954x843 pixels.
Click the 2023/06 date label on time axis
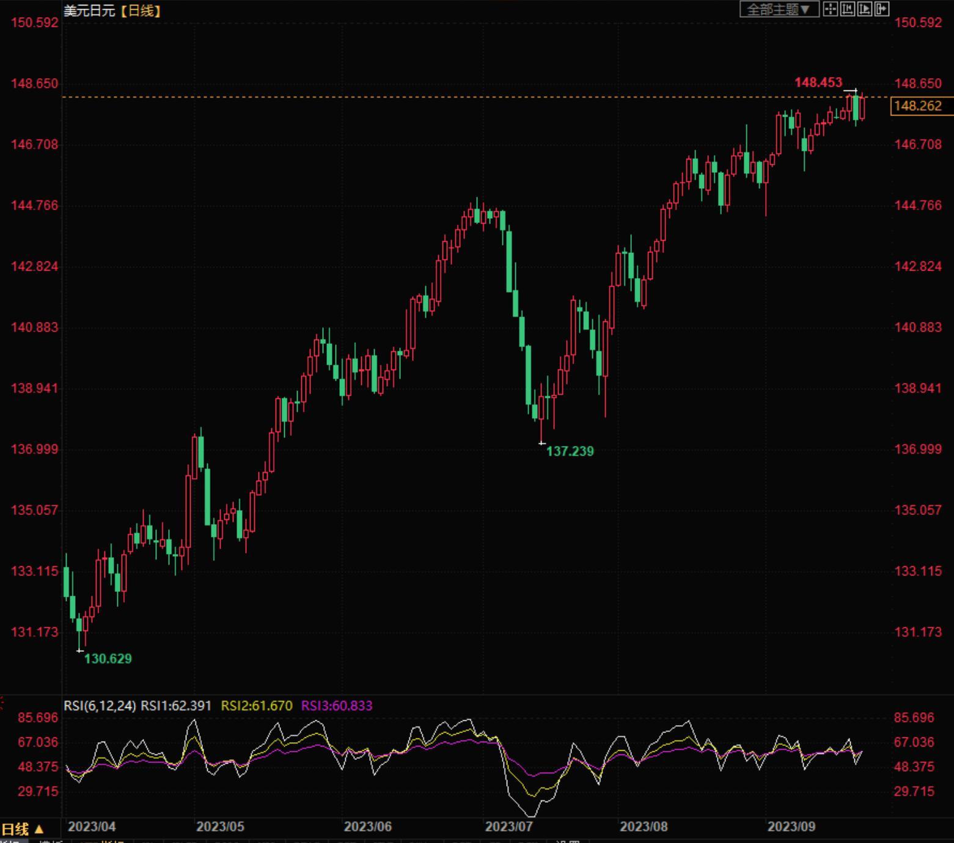tap(367, 827)
